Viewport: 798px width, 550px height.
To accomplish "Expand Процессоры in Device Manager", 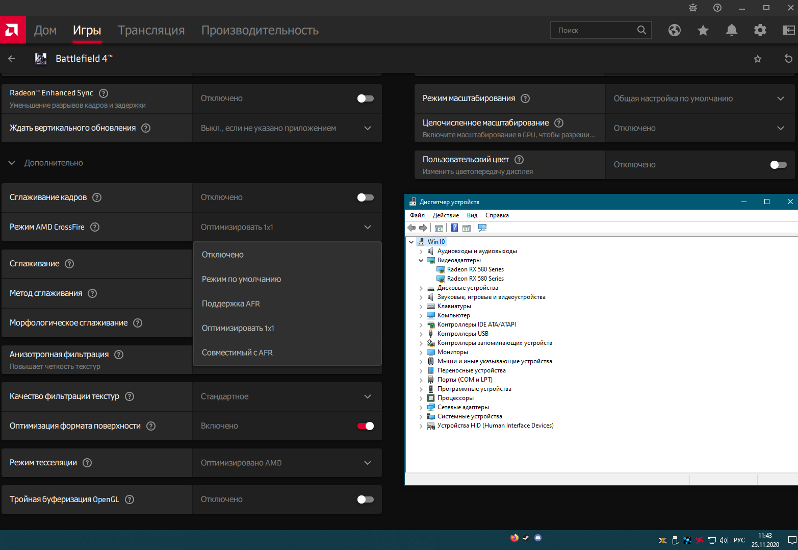I will pos(421,398).
